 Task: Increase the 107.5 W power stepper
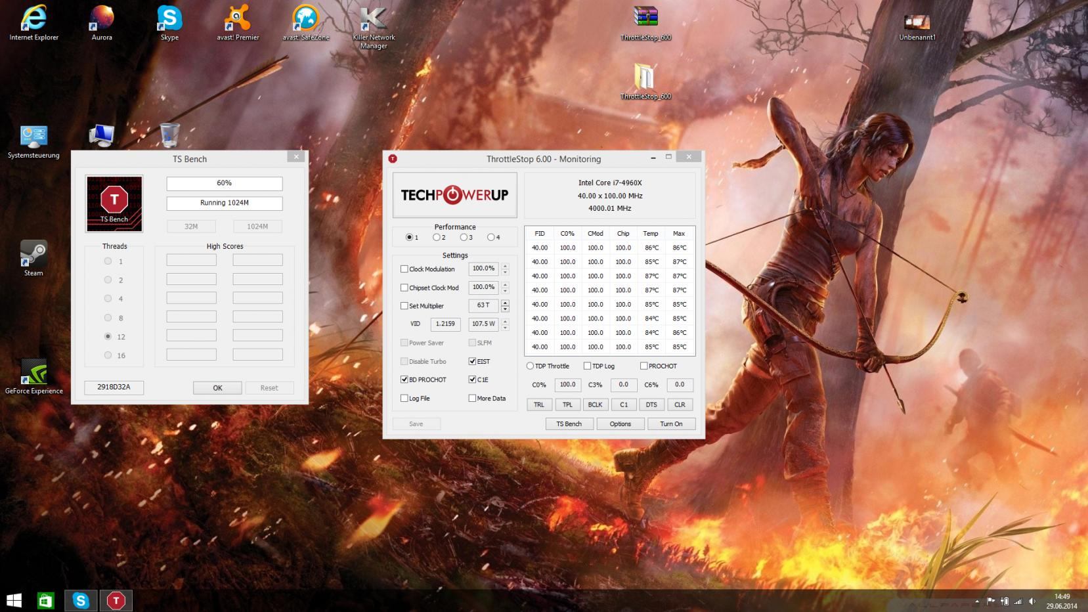[x=505, y=321]
